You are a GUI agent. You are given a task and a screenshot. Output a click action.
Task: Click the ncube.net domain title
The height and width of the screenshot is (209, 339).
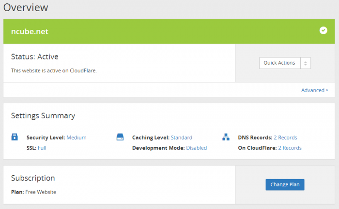[x=30, y=31]
